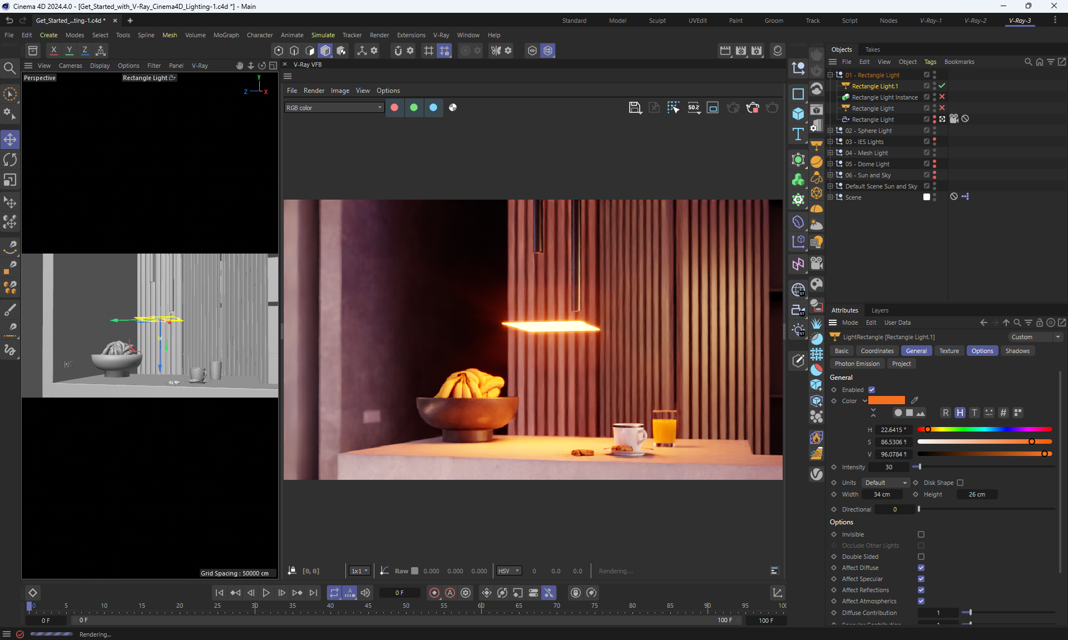
Task: Open the V-Ray menu in menu bar
Action: pos(441,35)
